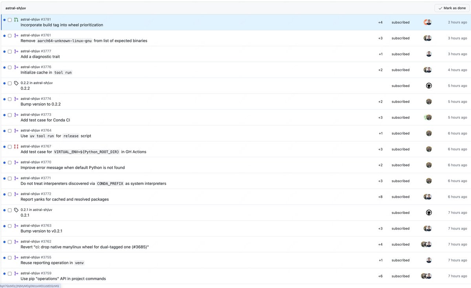The height and width of the screenshot is (288, 471).
Task: Click the merged PR icon for #3761
Action: tap(16, 35)
